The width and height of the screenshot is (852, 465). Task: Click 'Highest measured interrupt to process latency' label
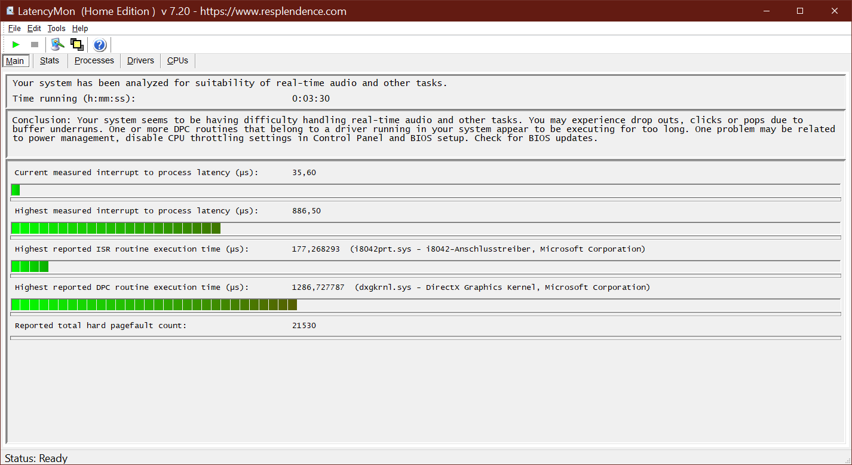click(x=136, y=211)
